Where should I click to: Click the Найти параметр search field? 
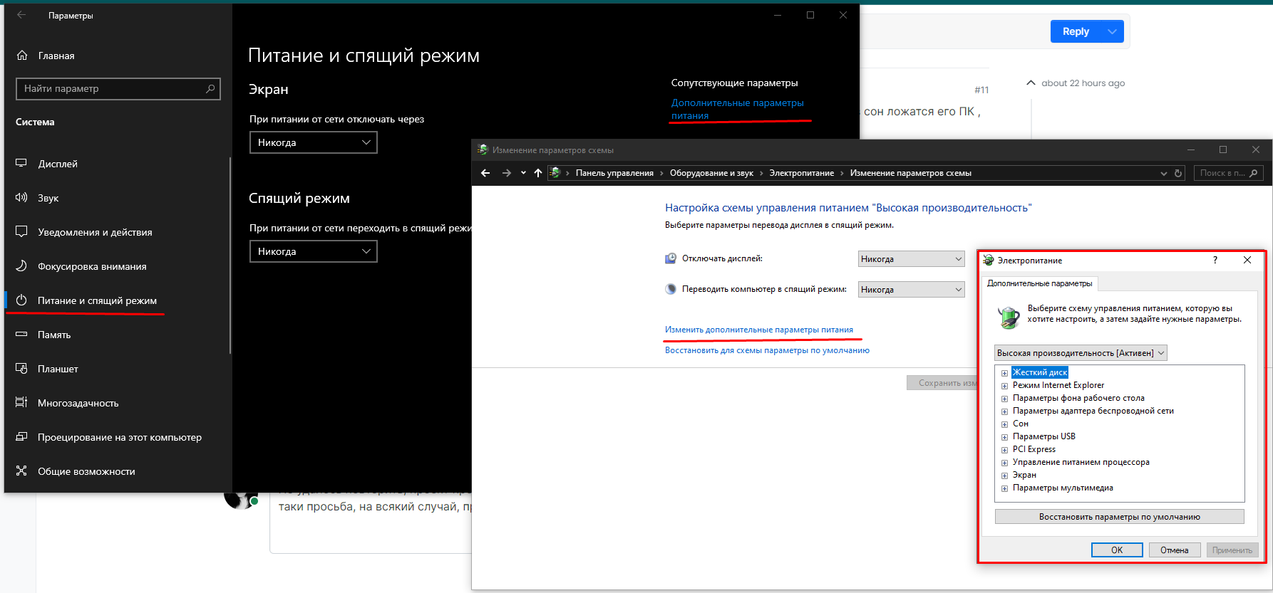tap(110, 89)
